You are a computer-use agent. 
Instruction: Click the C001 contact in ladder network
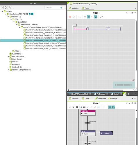click(x=87, y=29)
